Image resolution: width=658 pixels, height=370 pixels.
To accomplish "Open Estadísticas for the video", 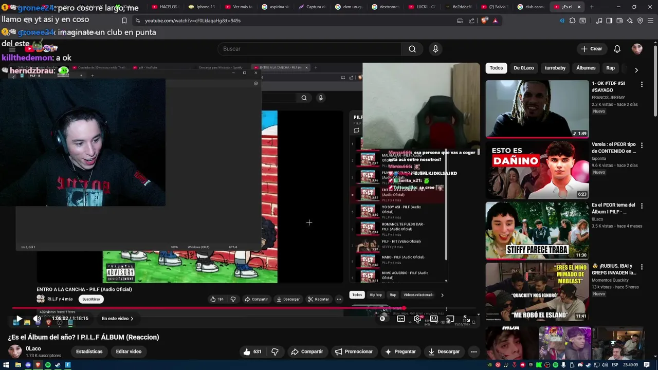I will [89, 351].
